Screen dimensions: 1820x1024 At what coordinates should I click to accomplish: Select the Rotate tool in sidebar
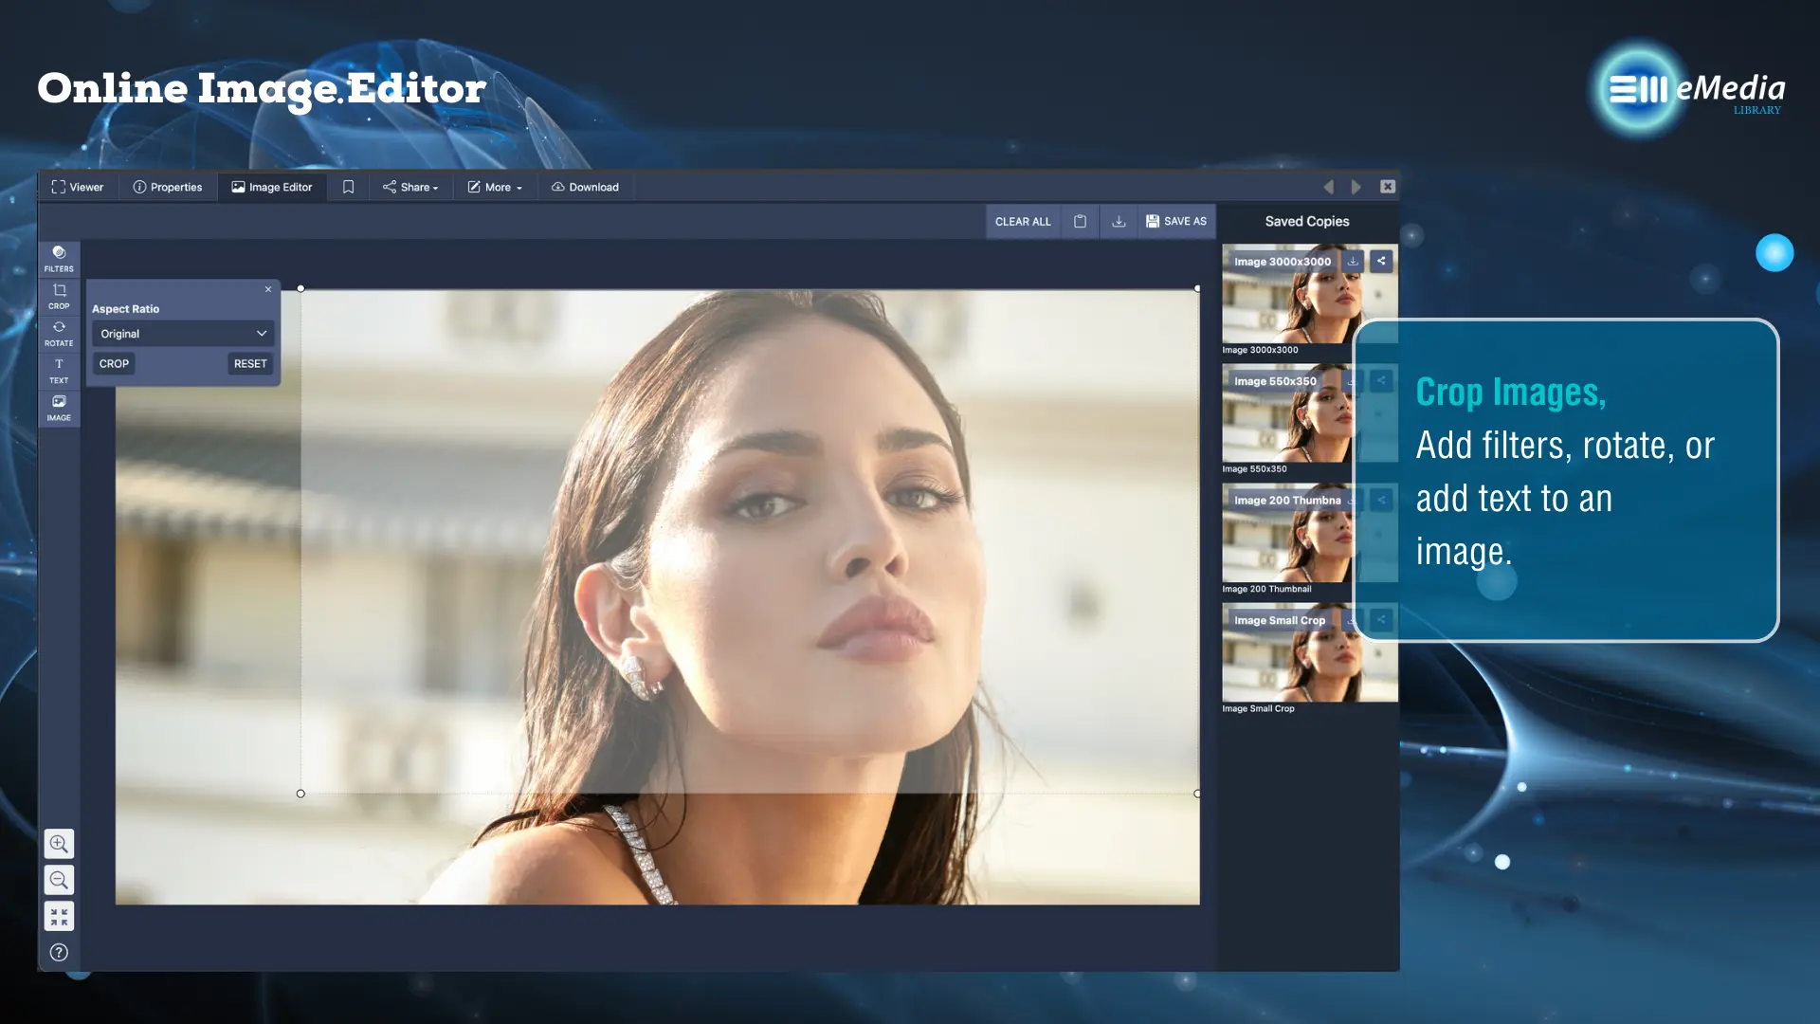(59, 333)
